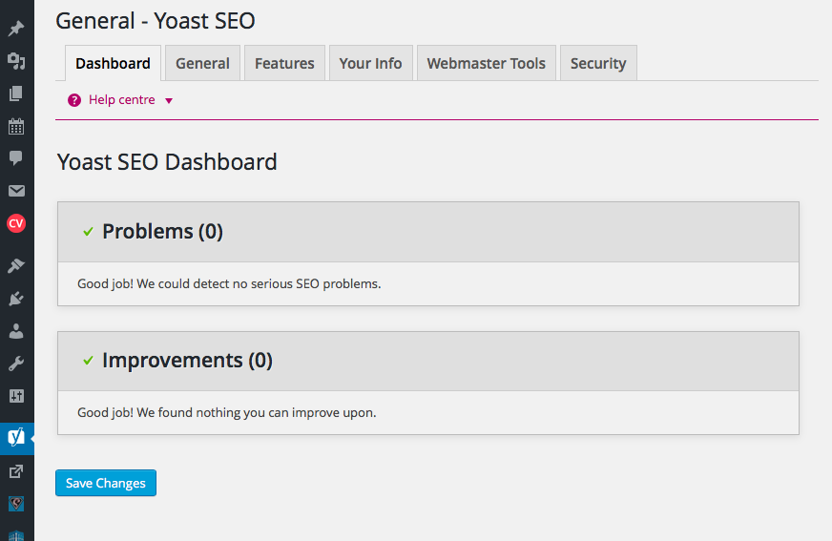Expand the Help centre dropdown arrow
This screenshot has height=541, width=832.
(x=169, y=101)
